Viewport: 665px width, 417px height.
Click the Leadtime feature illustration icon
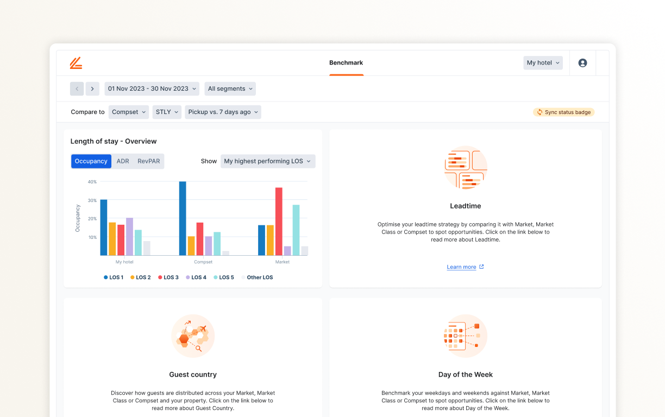465,168
